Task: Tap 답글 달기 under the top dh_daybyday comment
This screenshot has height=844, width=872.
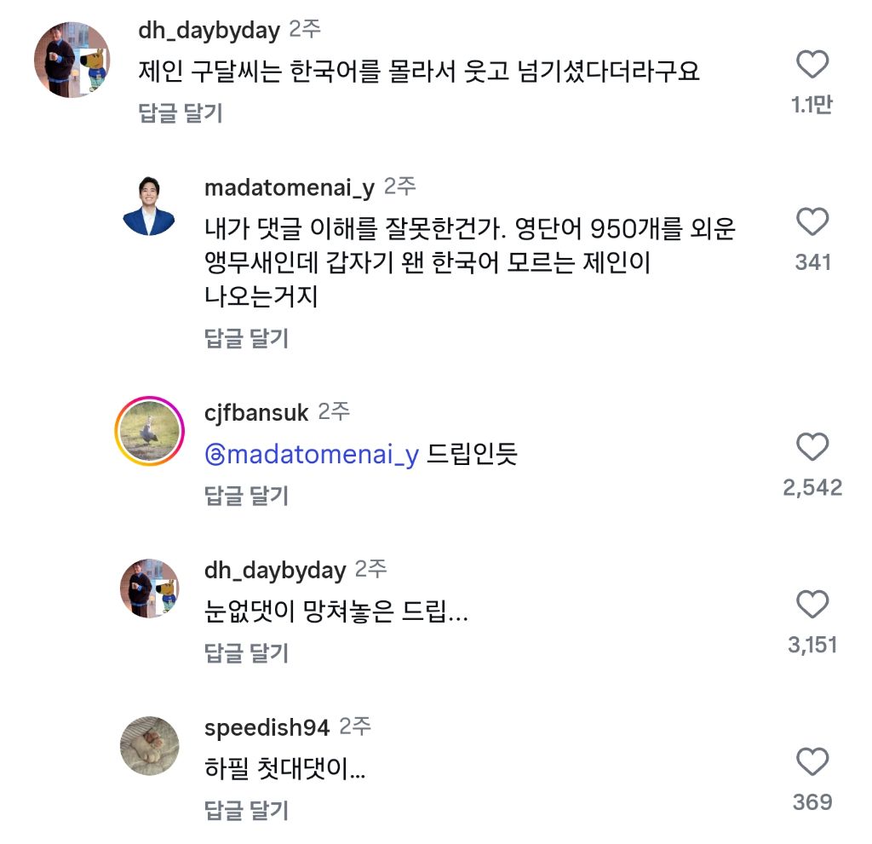Action: [x=180, y=113]
